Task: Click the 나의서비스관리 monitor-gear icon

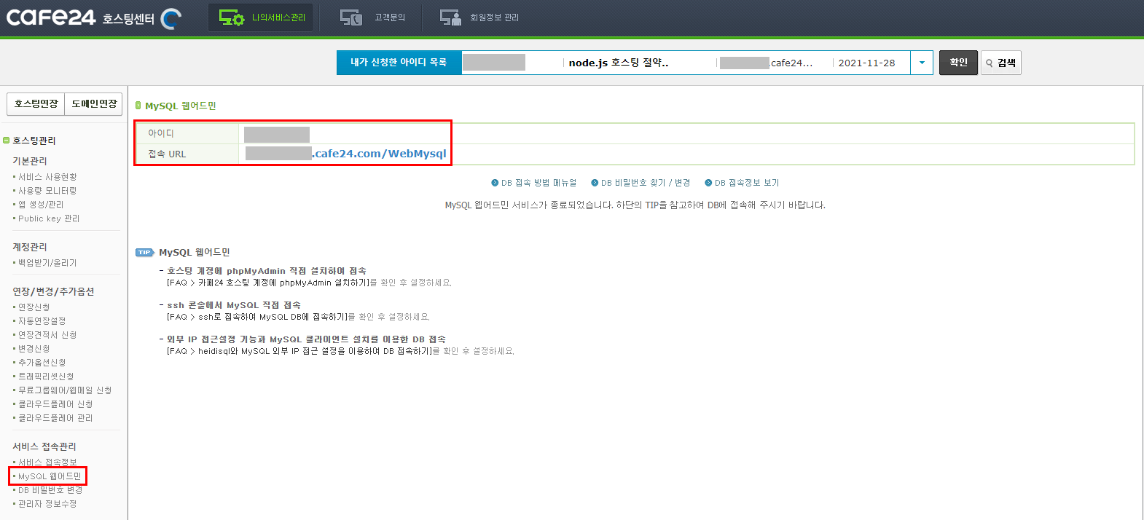Action: coord(232,17)
